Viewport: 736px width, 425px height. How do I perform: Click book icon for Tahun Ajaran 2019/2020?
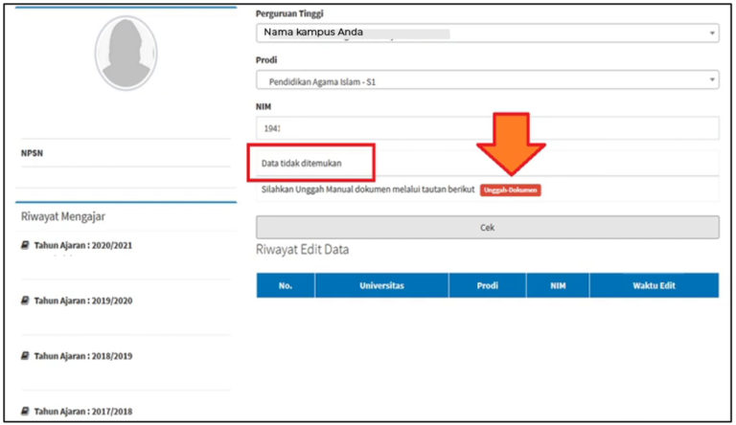[x=25, y=301]
